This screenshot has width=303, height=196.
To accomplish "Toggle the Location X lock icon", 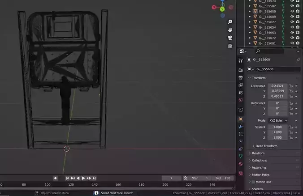I will point(291,86).
